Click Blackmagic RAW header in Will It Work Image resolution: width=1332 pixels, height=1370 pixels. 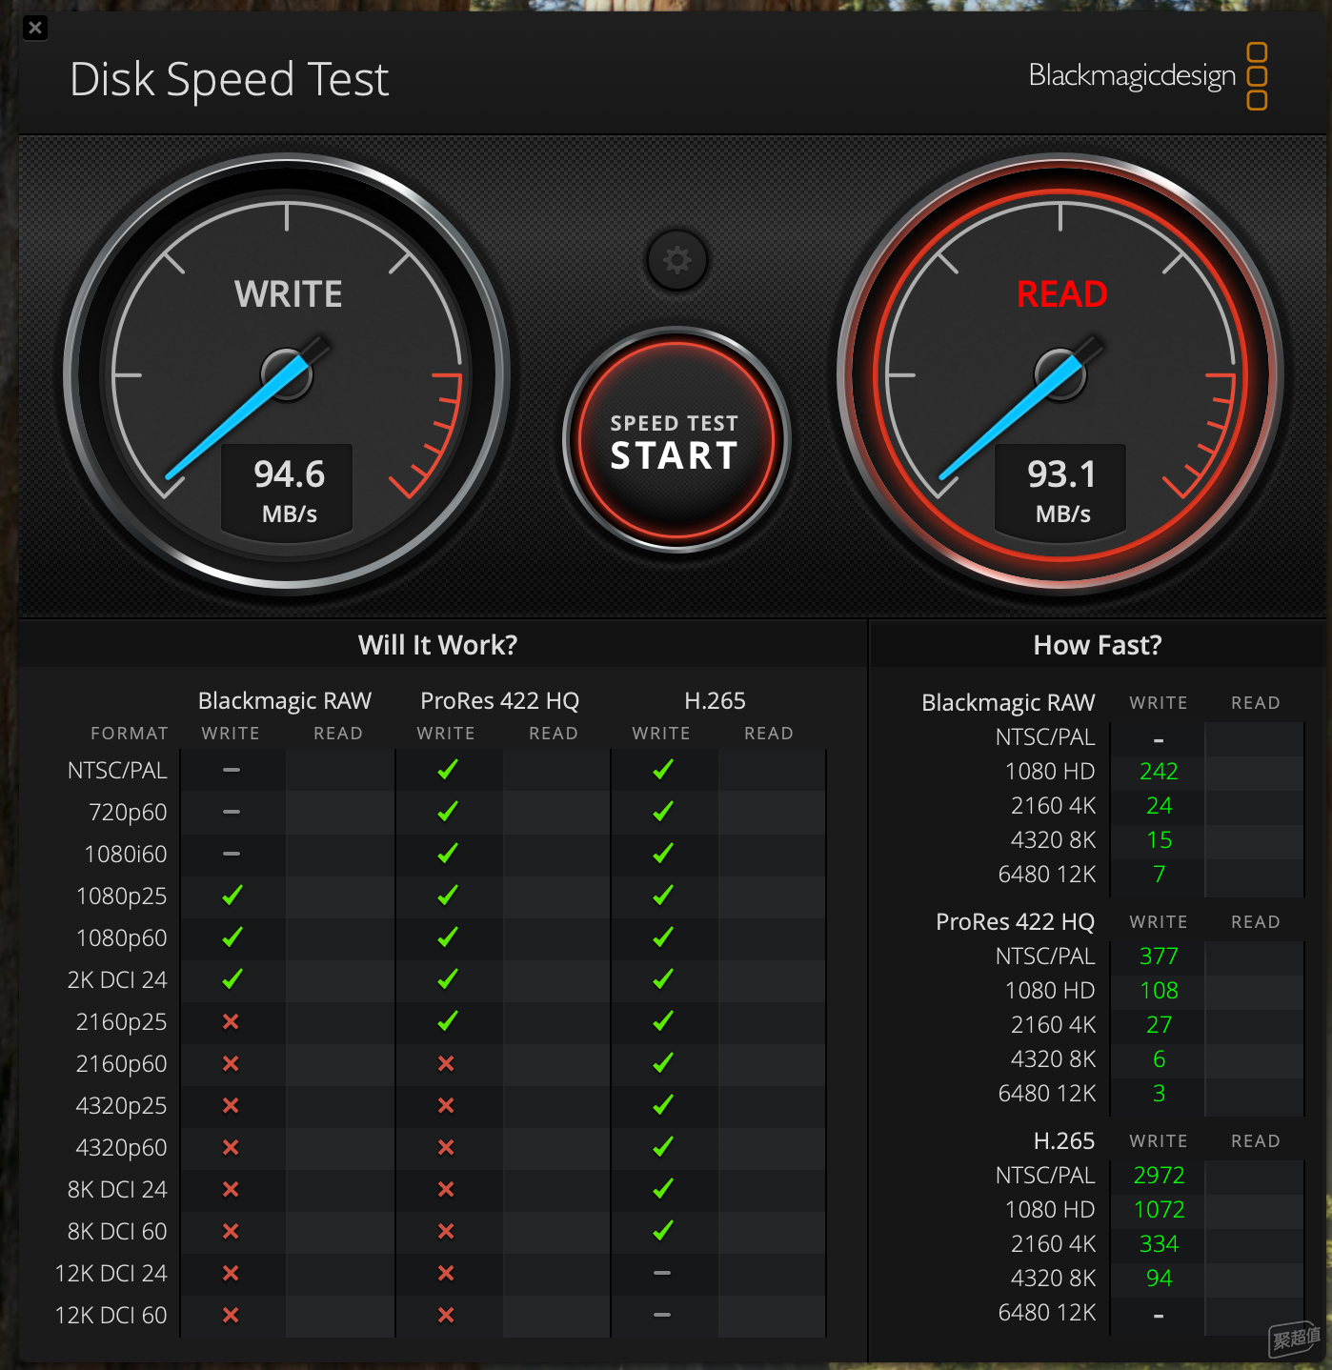[284, 701]
